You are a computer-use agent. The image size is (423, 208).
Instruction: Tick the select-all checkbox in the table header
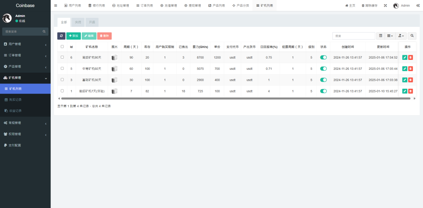tap(62, 47)
